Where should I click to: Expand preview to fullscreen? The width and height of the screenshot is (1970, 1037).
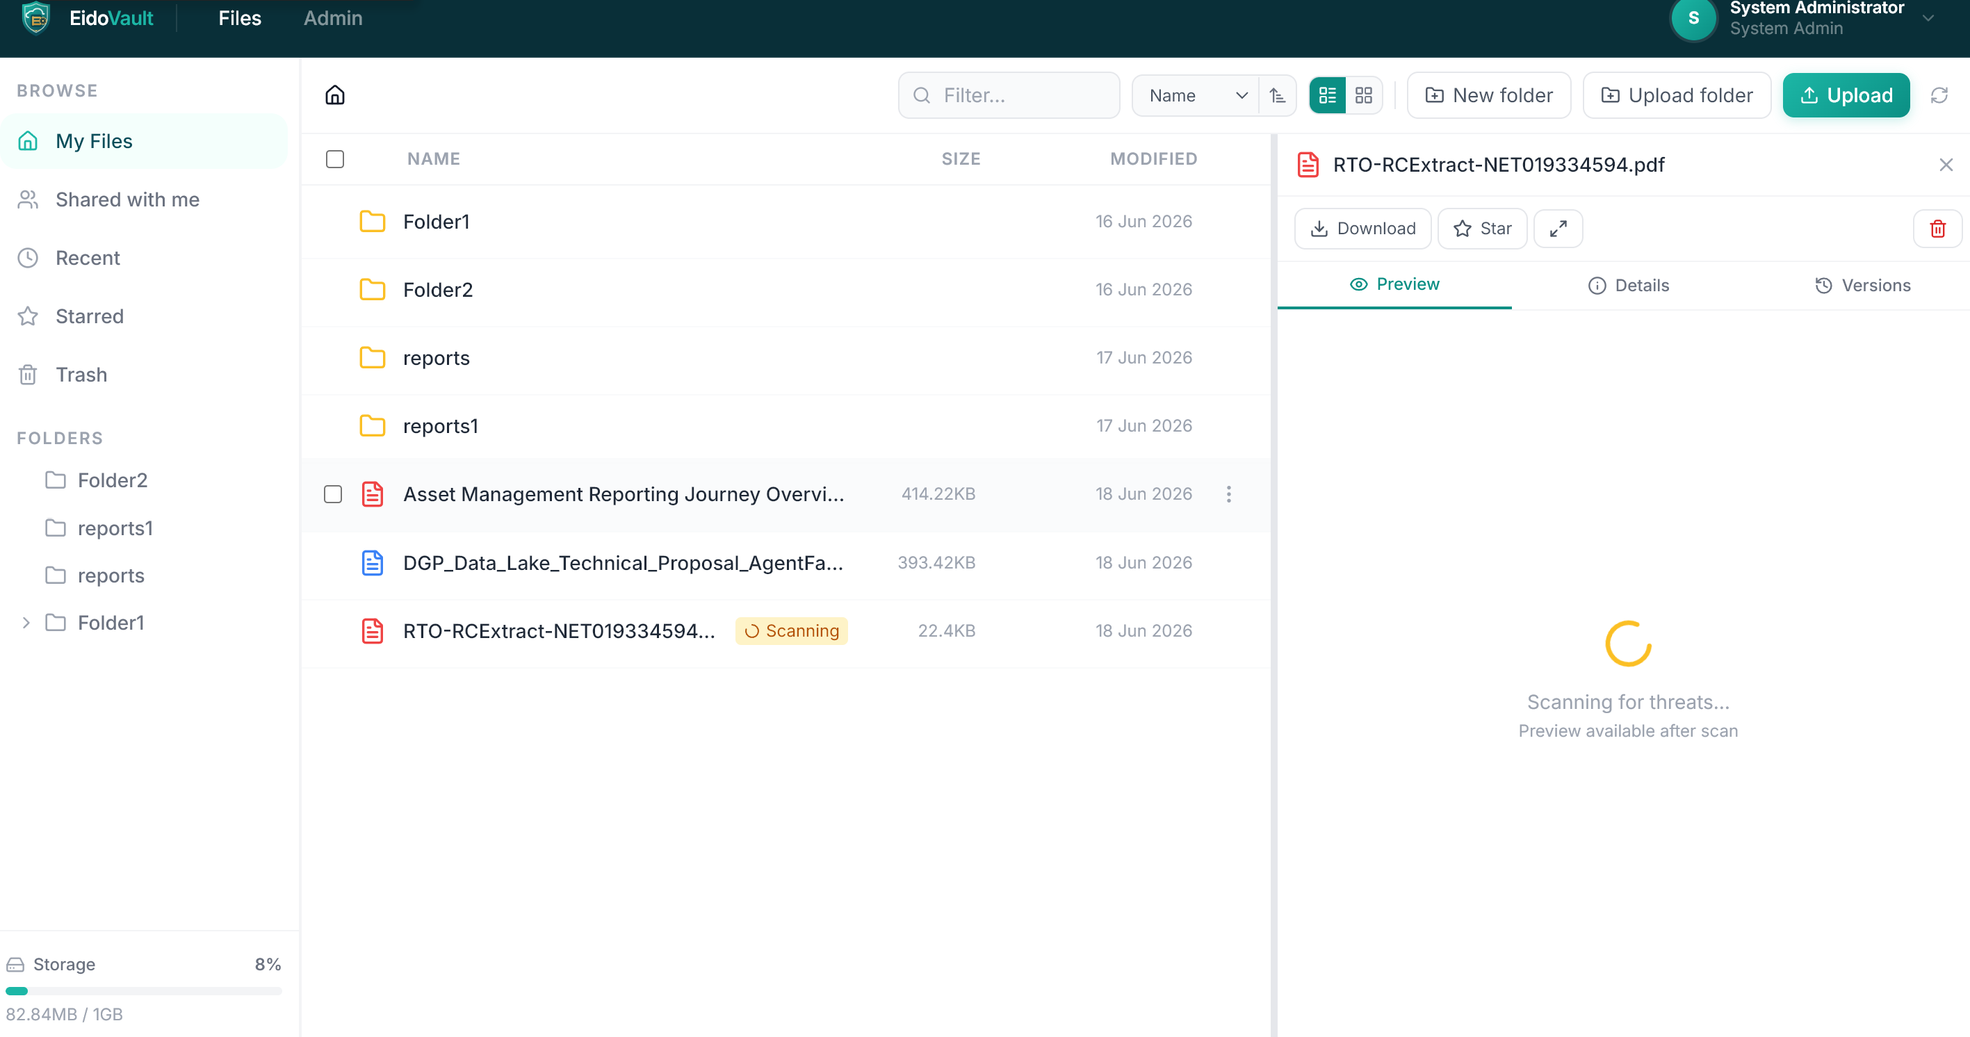[x=1558, y=228]
